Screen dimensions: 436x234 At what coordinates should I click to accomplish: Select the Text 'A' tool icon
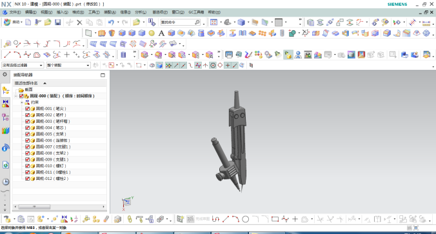(161, 33)
